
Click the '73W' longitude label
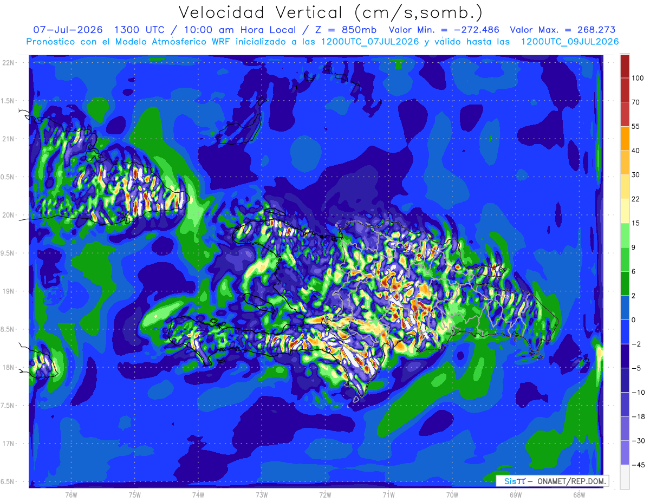click(x=261, y=495)
